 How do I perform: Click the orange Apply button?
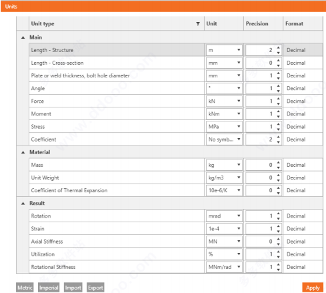(x=313, y=288)
